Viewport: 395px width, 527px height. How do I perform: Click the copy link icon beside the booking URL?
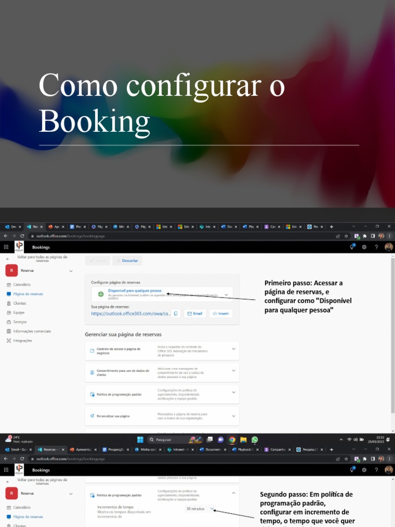click(x=176, y=313)
